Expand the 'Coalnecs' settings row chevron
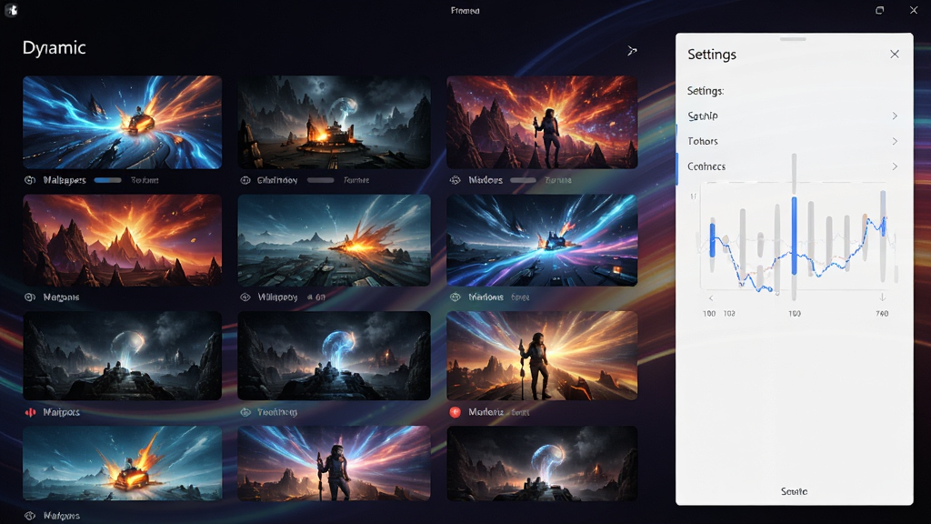The height and width of the screenshot is (524, 931). coord(895,166)
